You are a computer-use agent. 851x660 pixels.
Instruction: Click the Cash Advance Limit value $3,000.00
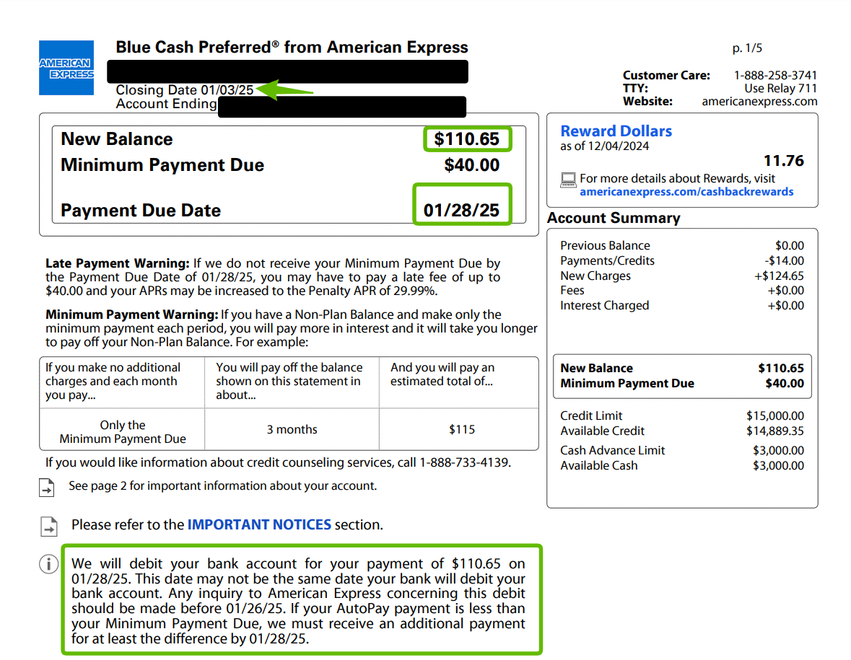click(x=778, y=451)
